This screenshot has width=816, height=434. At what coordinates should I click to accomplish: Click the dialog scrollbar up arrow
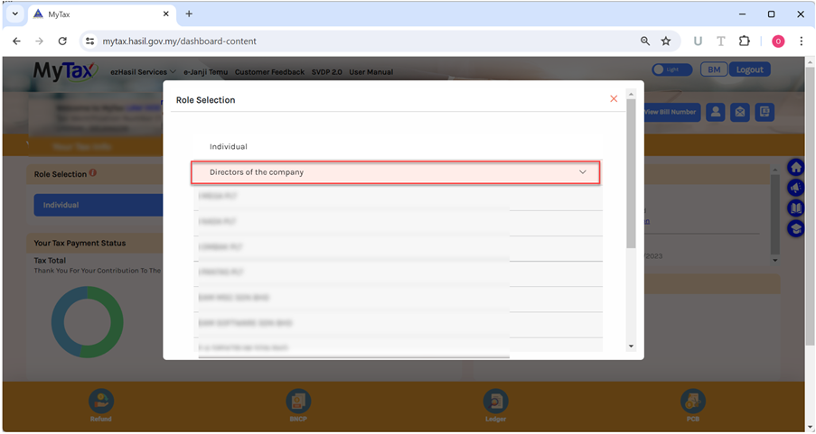click(x=632, y=94)
